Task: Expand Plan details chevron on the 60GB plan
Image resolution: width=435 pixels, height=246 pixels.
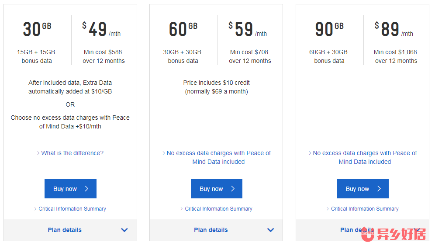Action: coord(271,230)
